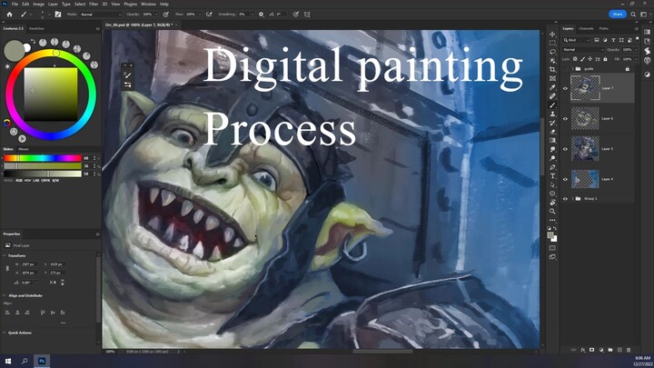Toggle pressure for opacity icon
This screenshot has width=654, height=368.
tap(165, 15)
